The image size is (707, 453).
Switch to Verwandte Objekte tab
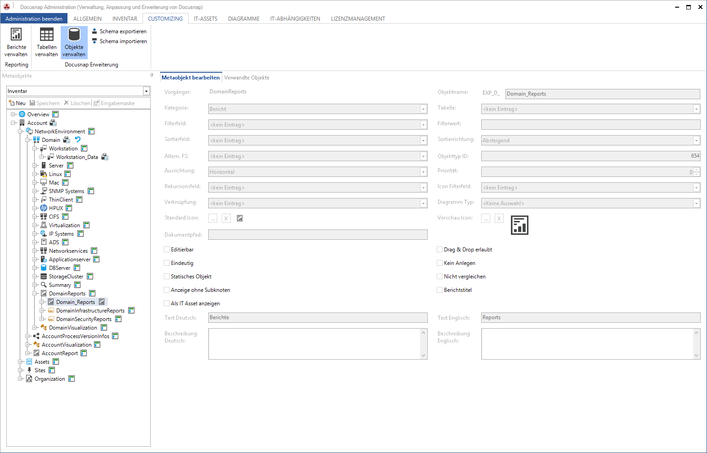pos(247,78)
